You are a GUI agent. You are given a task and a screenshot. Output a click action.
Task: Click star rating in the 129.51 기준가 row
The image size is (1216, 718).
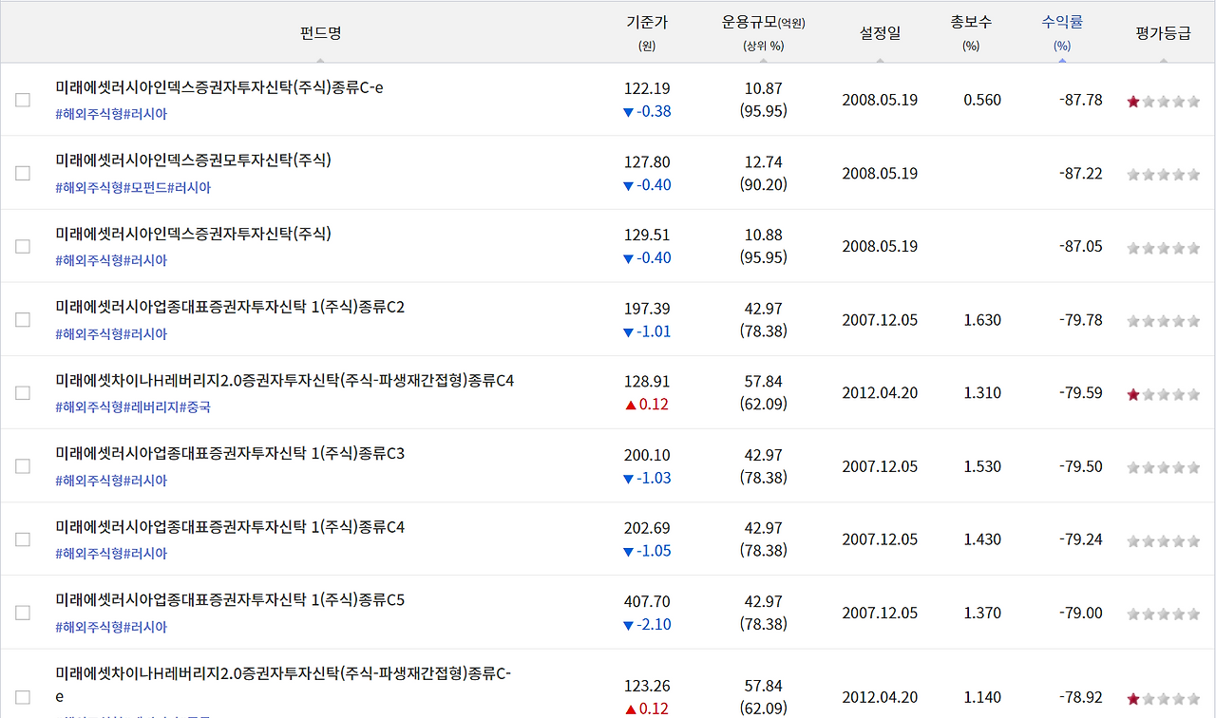(x=1163, y=248)
